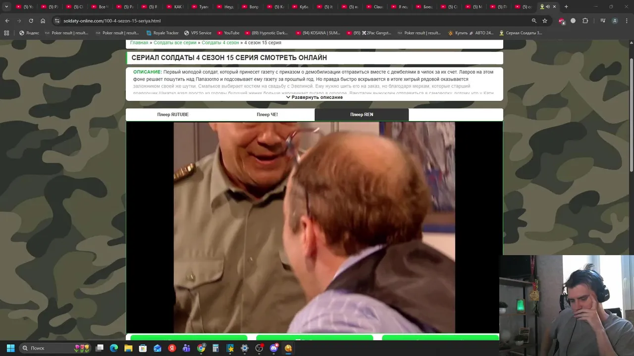634x356 pixels.
Task: Open the Hypnotic Dark bookmark
Action: coord(266,33)
